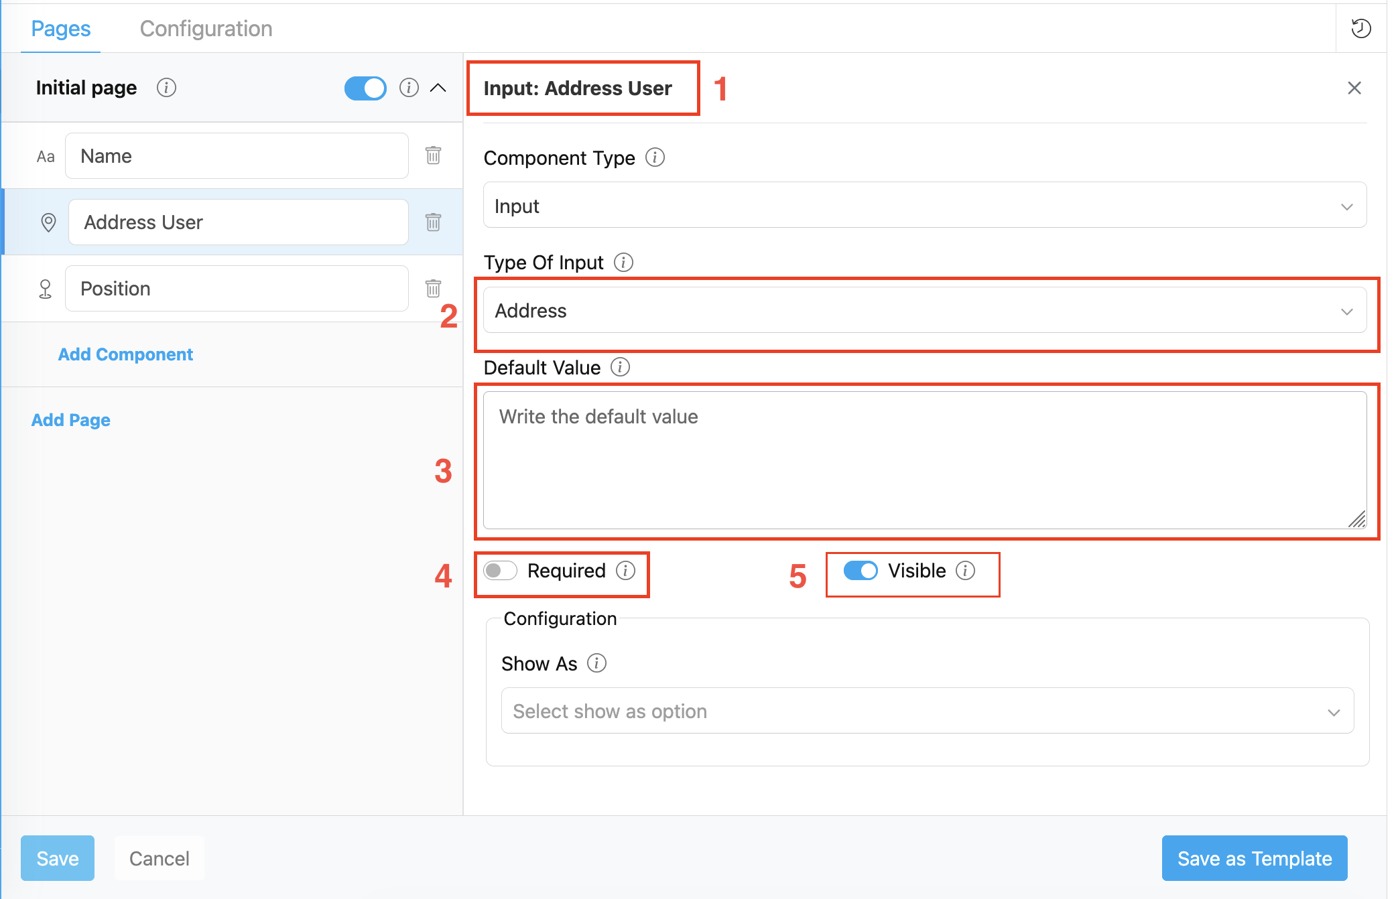Click the Name component field
The height and width of the screenshot is (899, 1398).
(x=237, y=155)
